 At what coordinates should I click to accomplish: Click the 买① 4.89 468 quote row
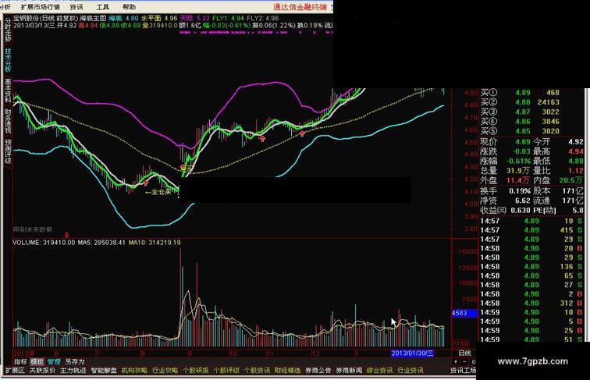click(520, 93)
